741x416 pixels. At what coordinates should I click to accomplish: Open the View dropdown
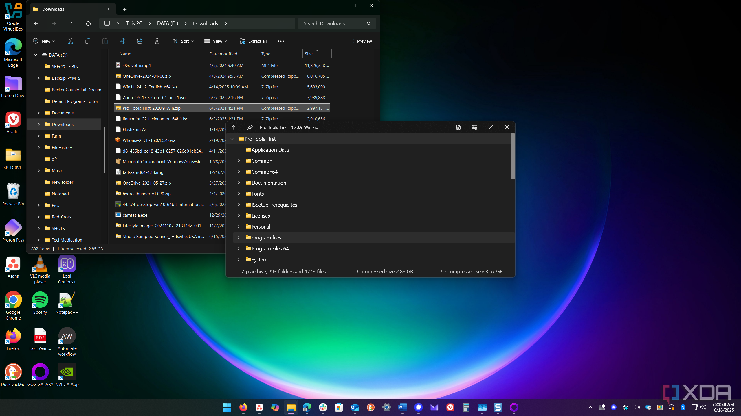pos(216,41)
